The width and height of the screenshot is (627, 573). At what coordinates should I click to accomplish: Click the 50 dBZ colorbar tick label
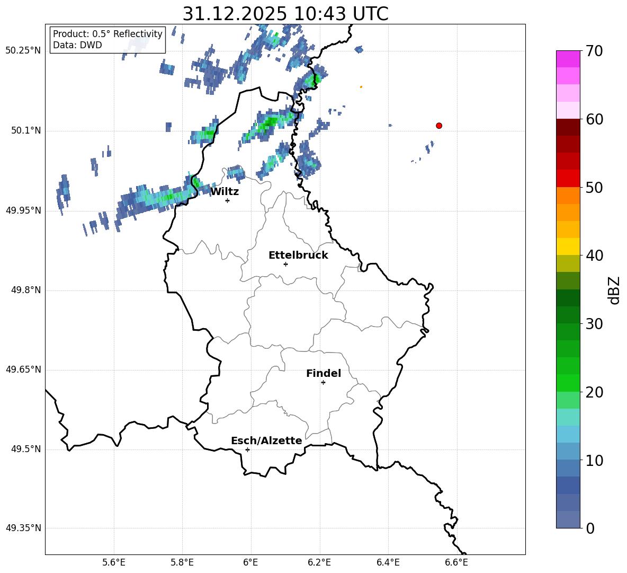pos(594,187)
